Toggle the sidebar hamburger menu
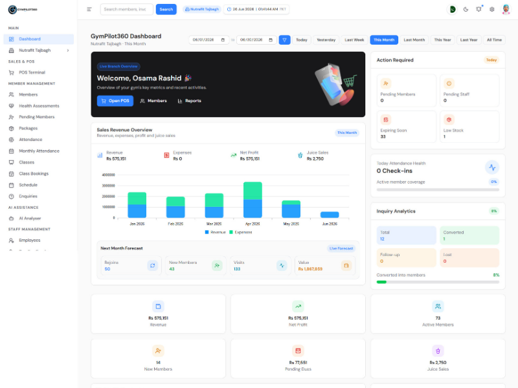Screen dimensions: 518x388 tap(89, 9)
